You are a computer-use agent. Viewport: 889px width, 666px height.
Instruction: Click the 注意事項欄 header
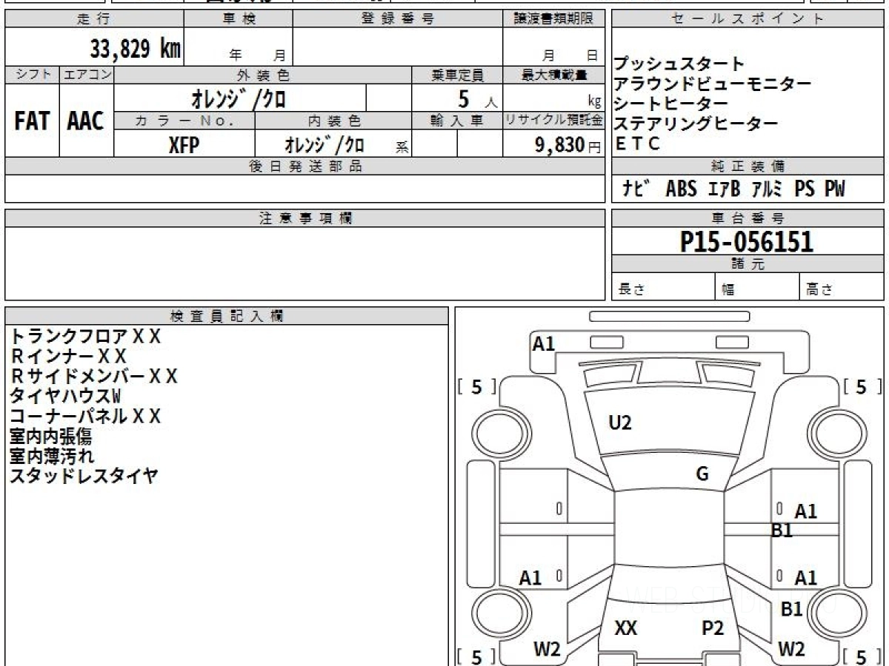304,218
